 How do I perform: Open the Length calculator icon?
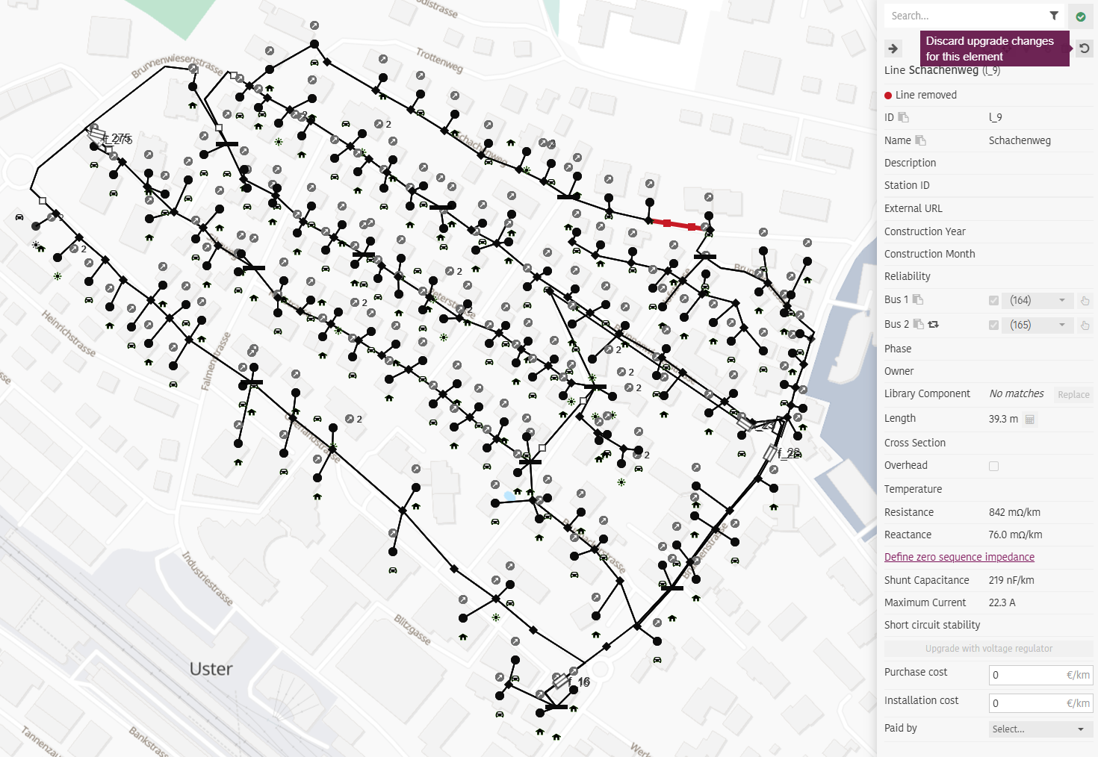click(x=1029, y=420)
